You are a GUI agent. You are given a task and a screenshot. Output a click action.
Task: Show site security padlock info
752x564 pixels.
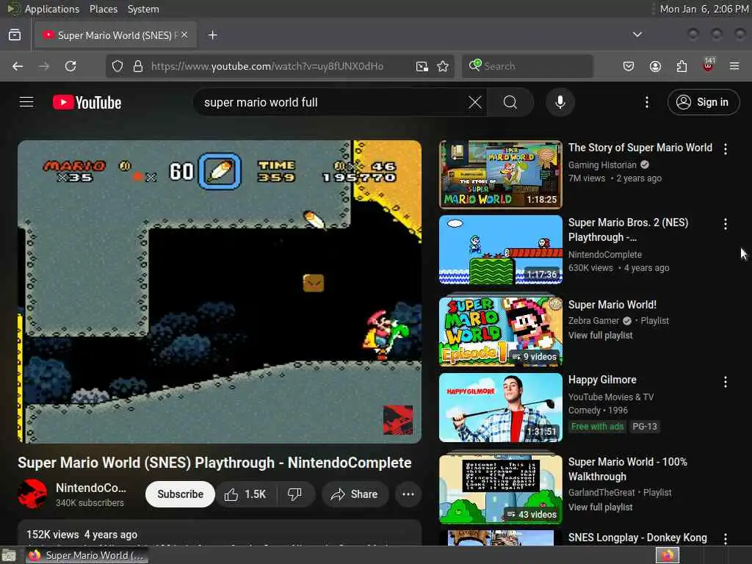[x=138, y=66]
